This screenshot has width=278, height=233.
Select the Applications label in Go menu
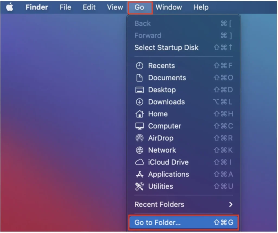pyautogui.click(x=169, y=175)
